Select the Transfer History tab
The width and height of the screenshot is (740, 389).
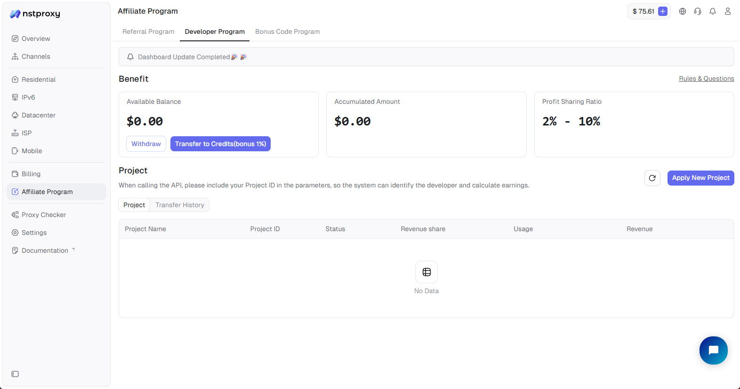point(180,205)
